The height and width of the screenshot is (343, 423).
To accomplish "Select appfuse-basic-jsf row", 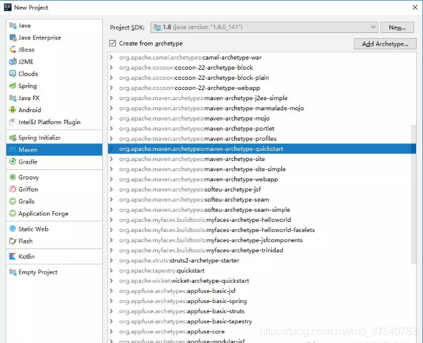I will [262, 291].
